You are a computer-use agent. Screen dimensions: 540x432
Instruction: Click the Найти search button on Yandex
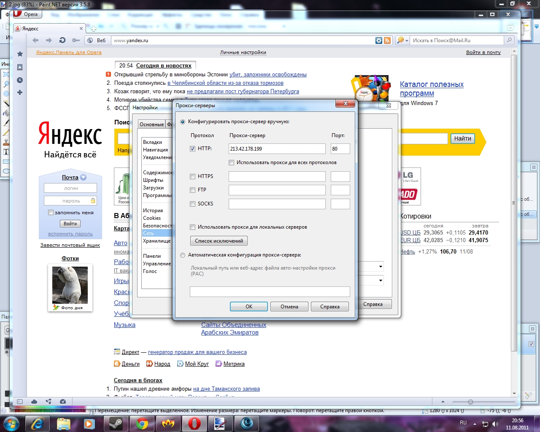(463, 138)
